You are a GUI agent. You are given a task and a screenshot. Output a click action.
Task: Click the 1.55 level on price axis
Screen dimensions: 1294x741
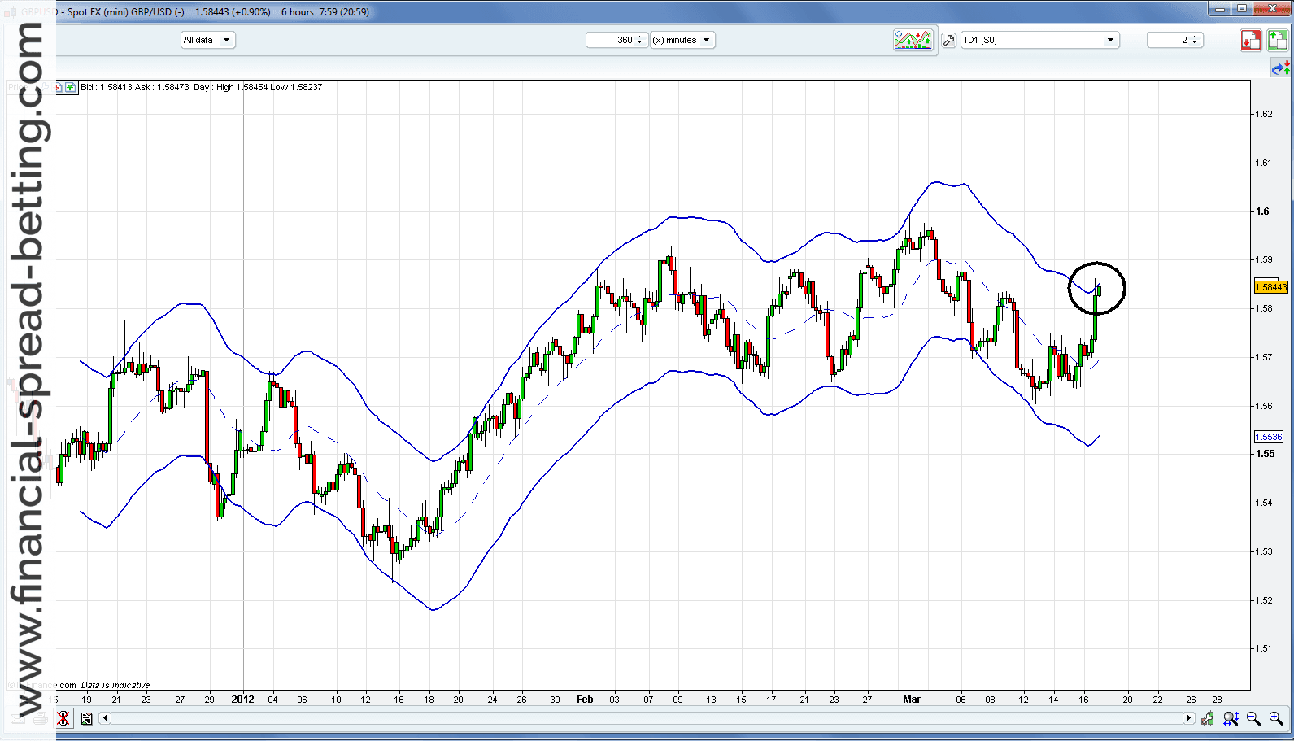click(1265, 454)
